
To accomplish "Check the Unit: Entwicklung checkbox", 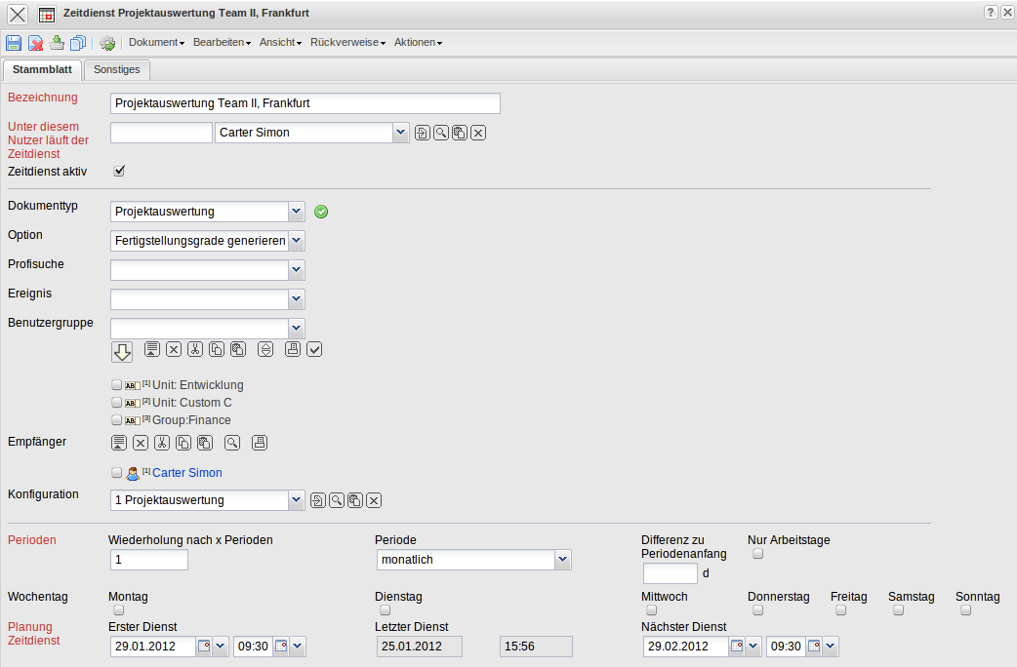I will point(117,385).
